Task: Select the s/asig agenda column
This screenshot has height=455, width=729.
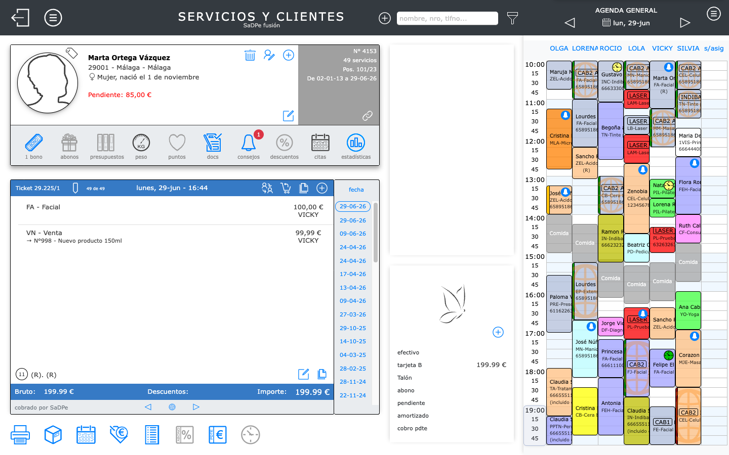Action: click(714, 49)
